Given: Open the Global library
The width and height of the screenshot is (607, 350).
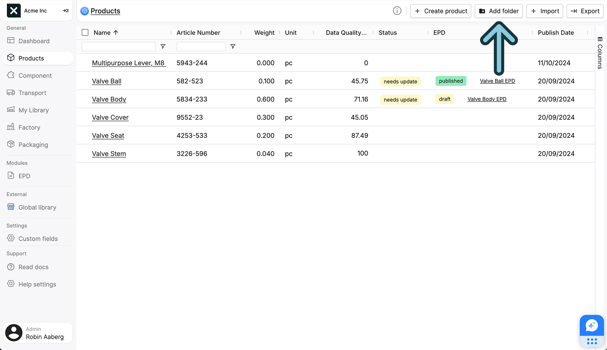Looking at the screenshot, I should point(37,207).
